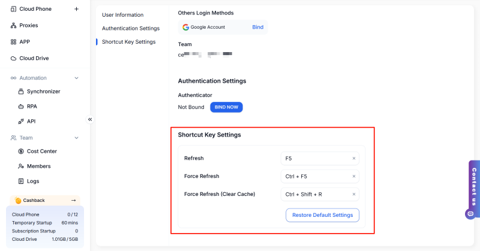Click Bind for Google Account
This screenshot has height=251, width=480.
pyautogui.click(x=257, y=27)
